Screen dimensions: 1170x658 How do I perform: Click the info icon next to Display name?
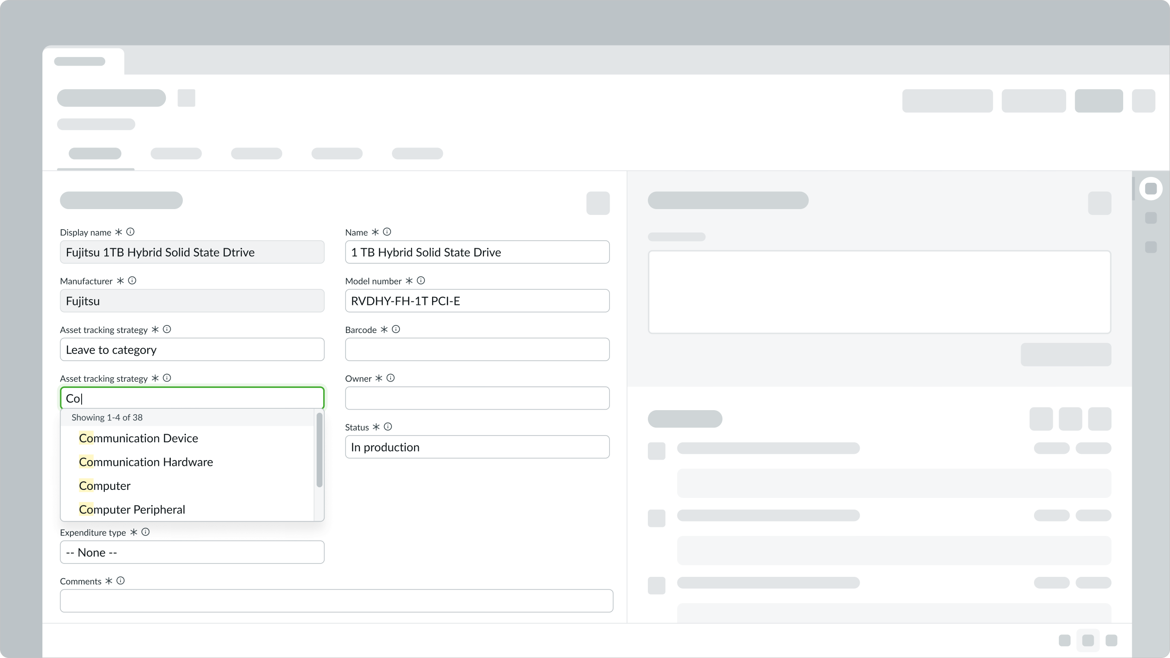(130, 232)
